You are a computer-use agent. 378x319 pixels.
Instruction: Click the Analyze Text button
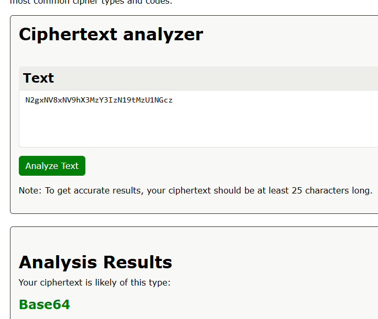[52, 166]
